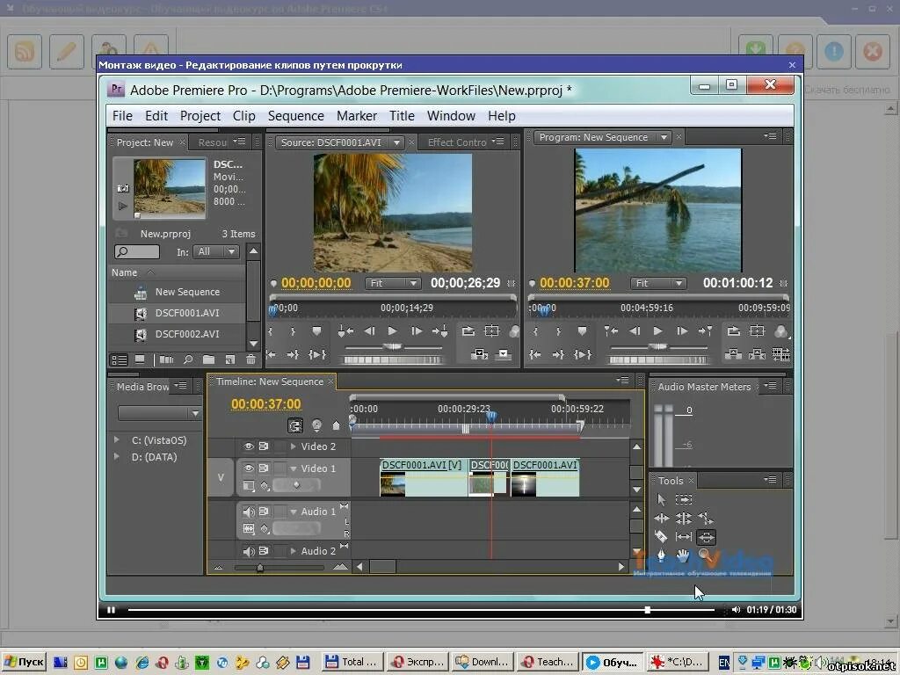
Task: Open the Source monitor Fit zoom dropdown
Action: pos(392,283)
